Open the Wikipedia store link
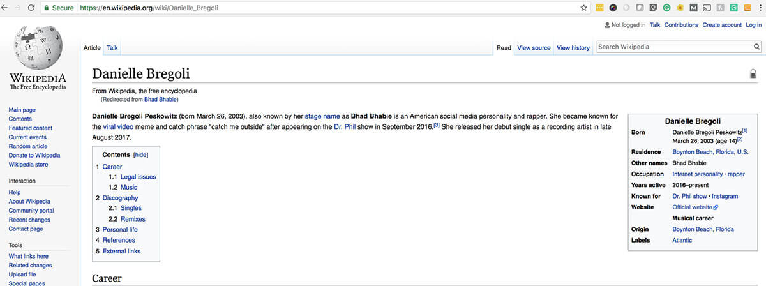 click(x=28, y=165)
